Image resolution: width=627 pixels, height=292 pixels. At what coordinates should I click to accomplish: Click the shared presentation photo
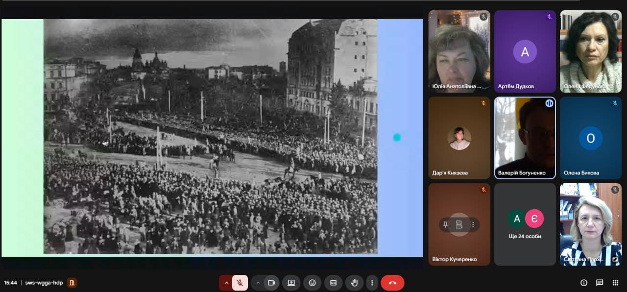(x=211, y=137)
